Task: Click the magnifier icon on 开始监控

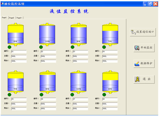Action: 137,48
